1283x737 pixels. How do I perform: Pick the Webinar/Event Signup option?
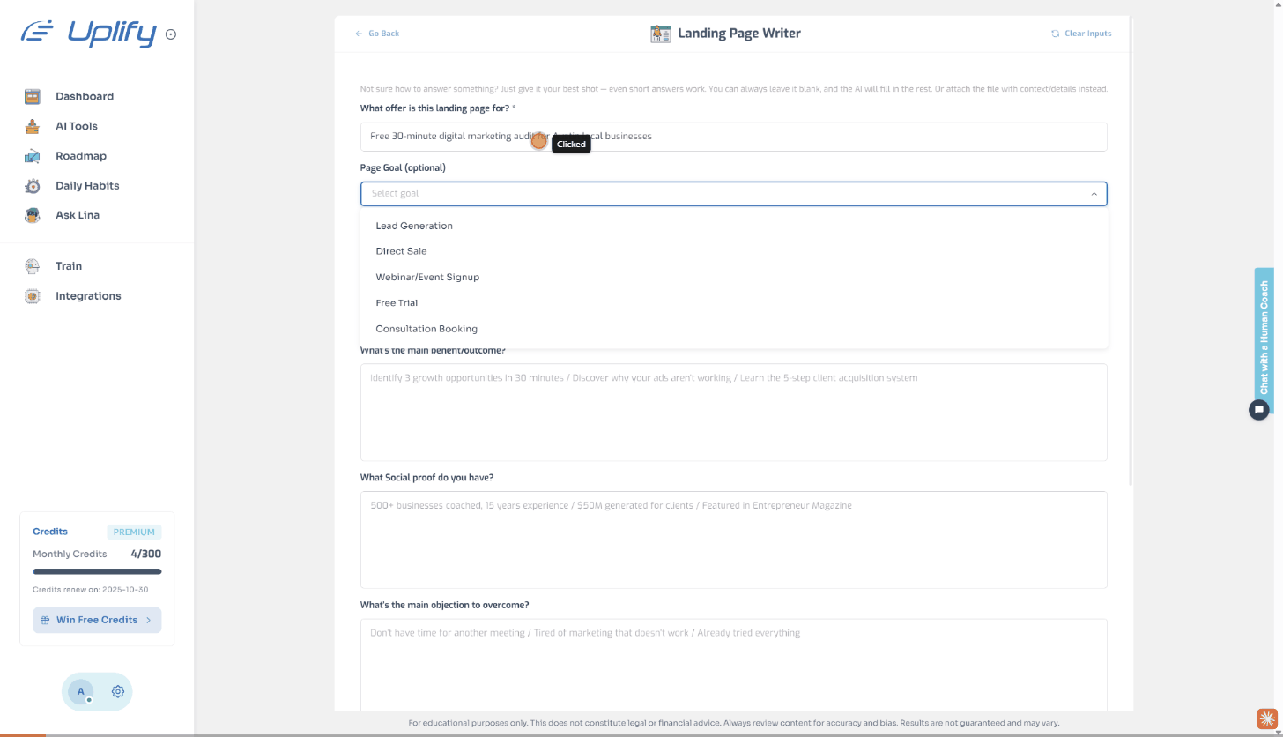[427, 277]
